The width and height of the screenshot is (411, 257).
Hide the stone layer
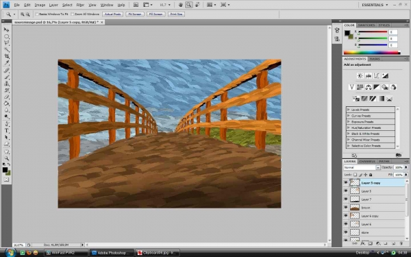[x=346, y=232]
